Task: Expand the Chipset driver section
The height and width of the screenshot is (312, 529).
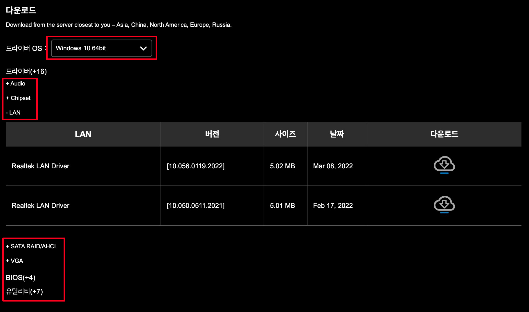Action: pos(18,98)
